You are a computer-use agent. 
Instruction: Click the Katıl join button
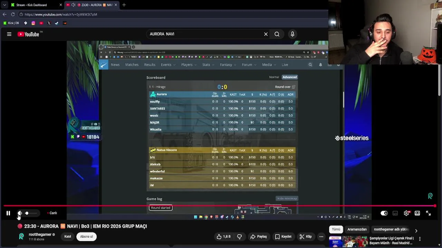click(x=68, y=237)
